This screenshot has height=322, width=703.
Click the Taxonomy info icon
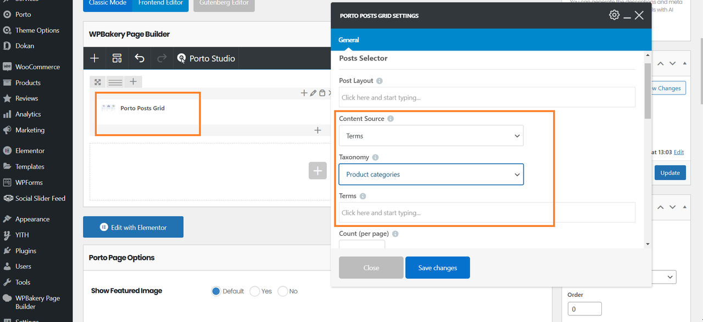pyautogui.click(x=375, y=157)
